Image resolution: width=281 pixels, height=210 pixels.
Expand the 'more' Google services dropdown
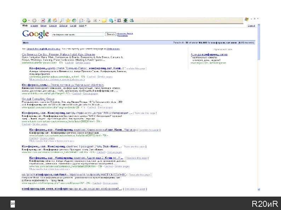(82, 26)
